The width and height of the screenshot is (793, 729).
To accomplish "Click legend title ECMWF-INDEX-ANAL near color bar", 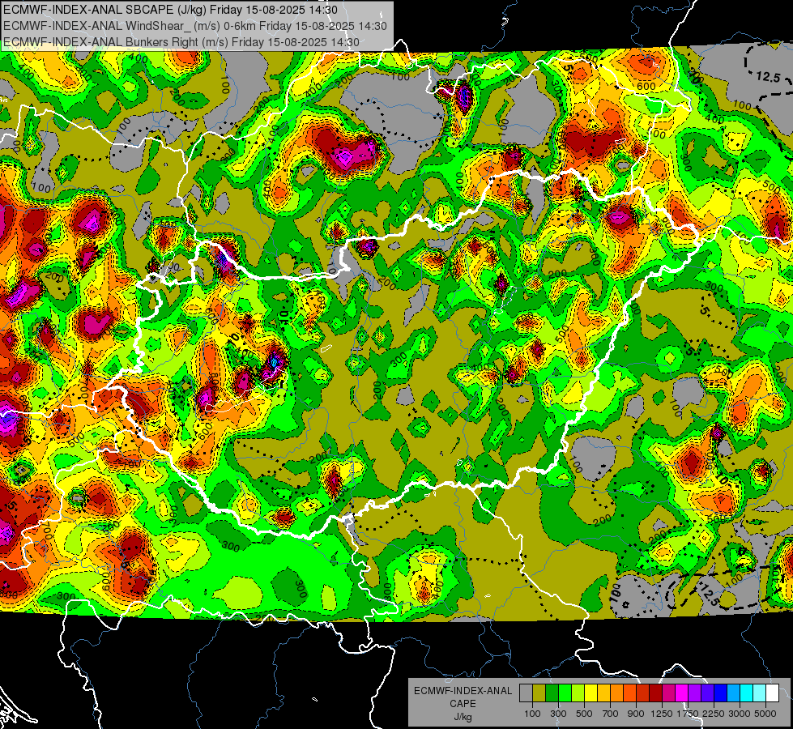I will tap(463, 691).
